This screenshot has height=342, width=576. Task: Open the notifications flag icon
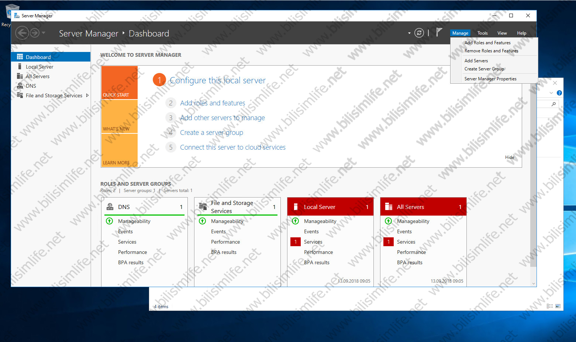pyautogui.click(x=439, y=32)
